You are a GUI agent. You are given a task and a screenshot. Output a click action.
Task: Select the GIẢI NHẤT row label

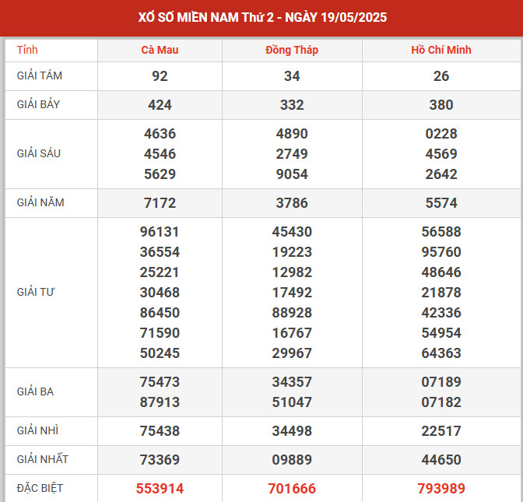[42, 459]
